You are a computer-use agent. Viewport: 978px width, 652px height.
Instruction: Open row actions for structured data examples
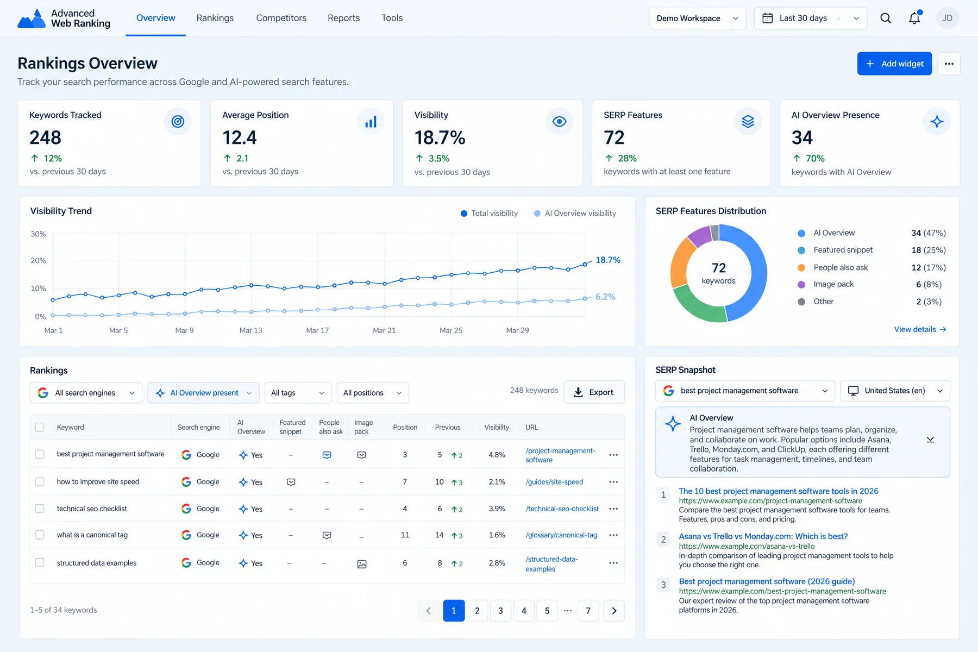click(x=613, y=563)
